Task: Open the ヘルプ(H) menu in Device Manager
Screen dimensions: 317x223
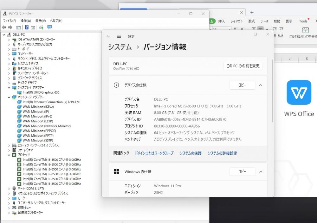Action: pyautogui.click(x=56, y=21)
